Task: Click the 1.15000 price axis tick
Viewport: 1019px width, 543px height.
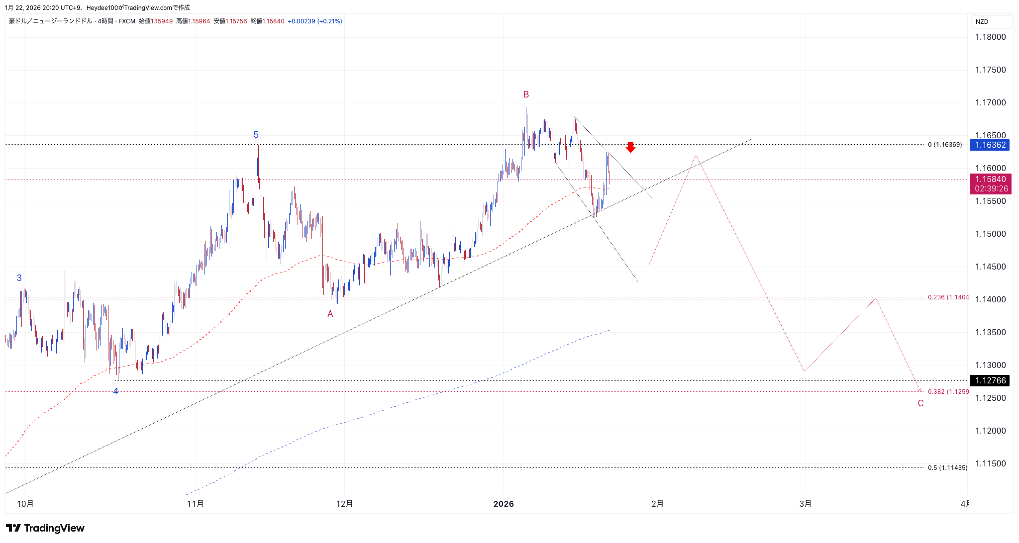Action: click(x=990, y=234)
